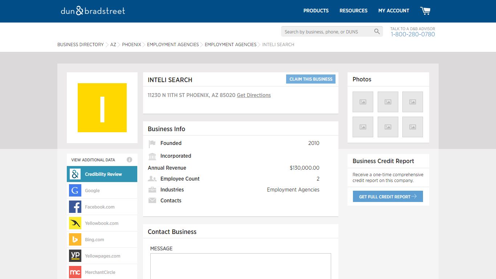496x279 pixels.
Task: Click the Business Credit Report heading
Action: click(383, 161)
